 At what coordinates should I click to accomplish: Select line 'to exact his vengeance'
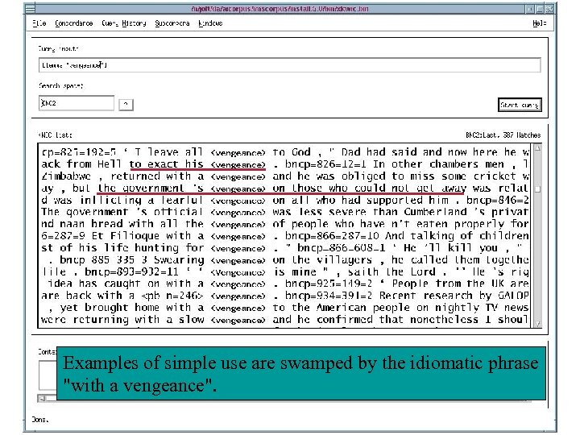tap(285, 164)
